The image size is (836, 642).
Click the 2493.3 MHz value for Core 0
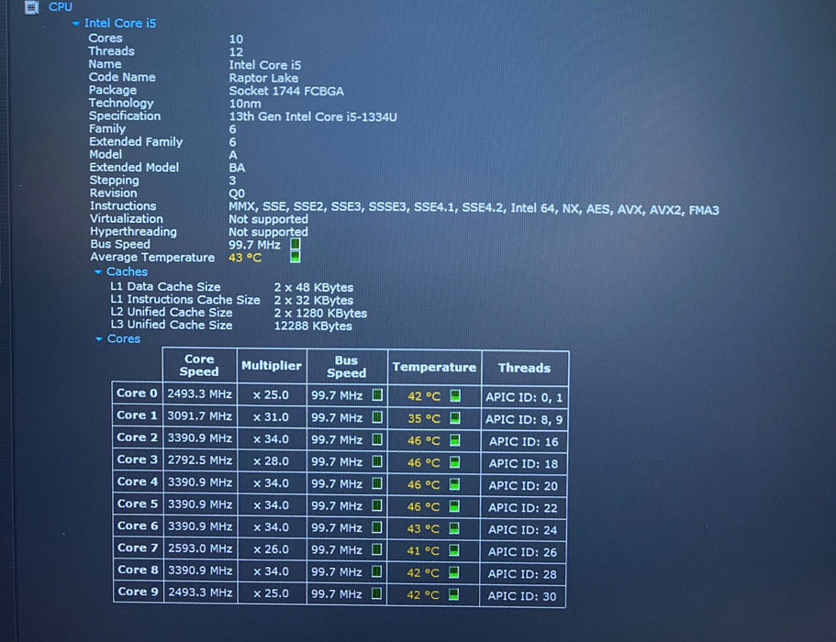coord(200,394)
